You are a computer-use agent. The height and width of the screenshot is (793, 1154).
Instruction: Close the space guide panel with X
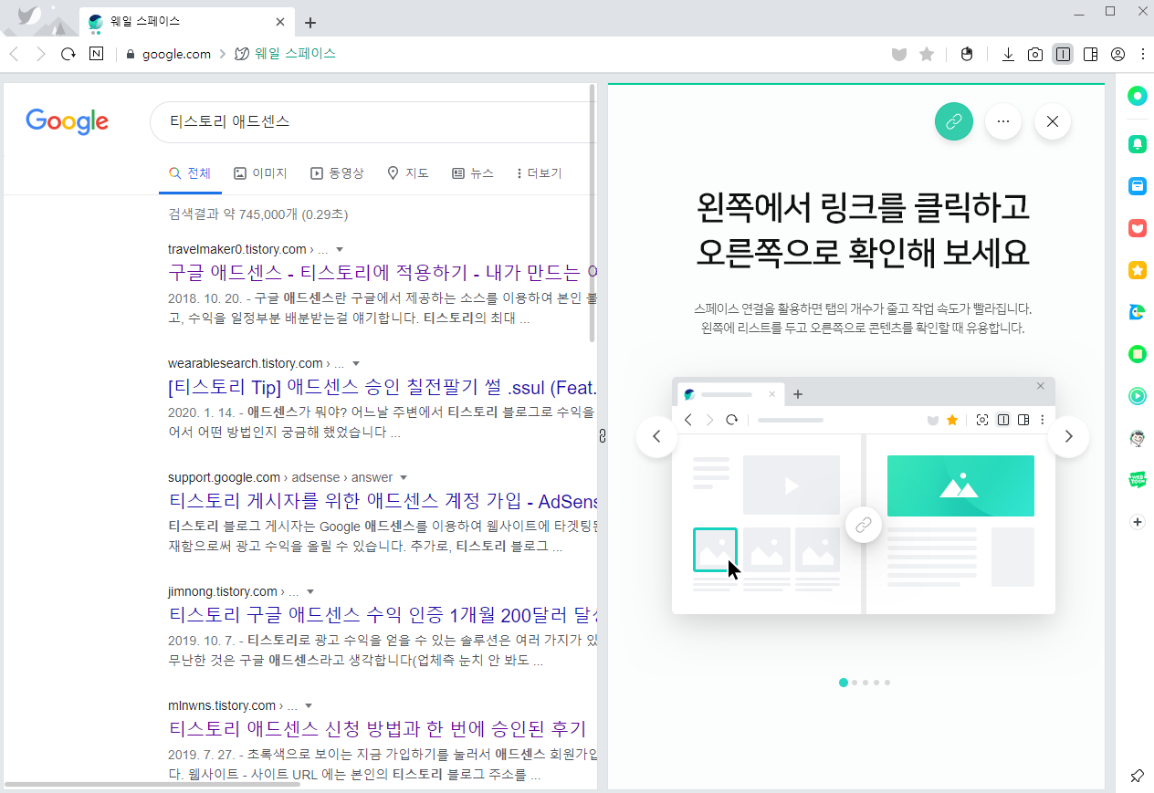(x=1053, y=120)
